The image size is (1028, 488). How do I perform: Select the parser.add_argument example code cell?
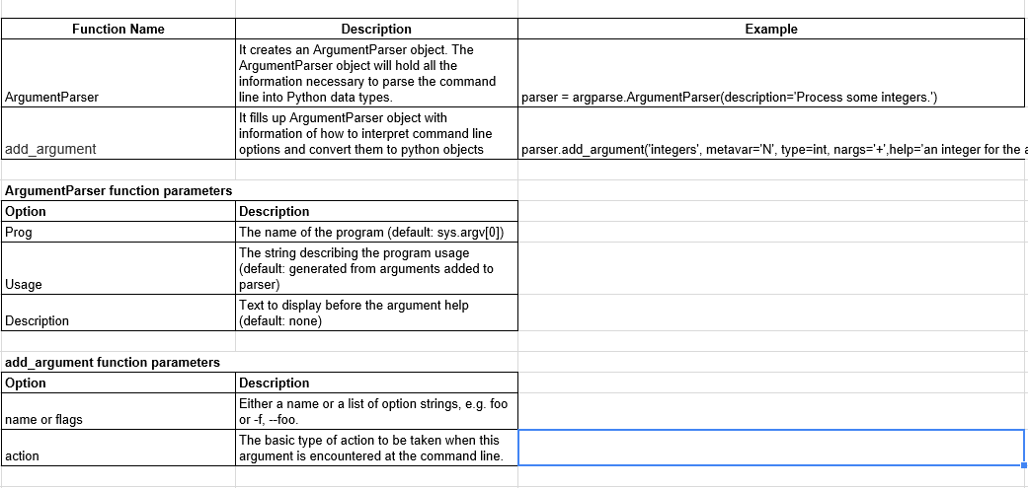pos(770,149)
